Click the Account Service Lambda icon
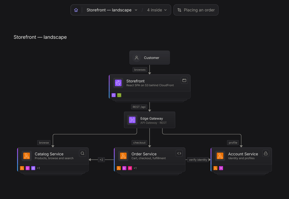The height and width of the screenshot is (199, 289). [220, 156]
